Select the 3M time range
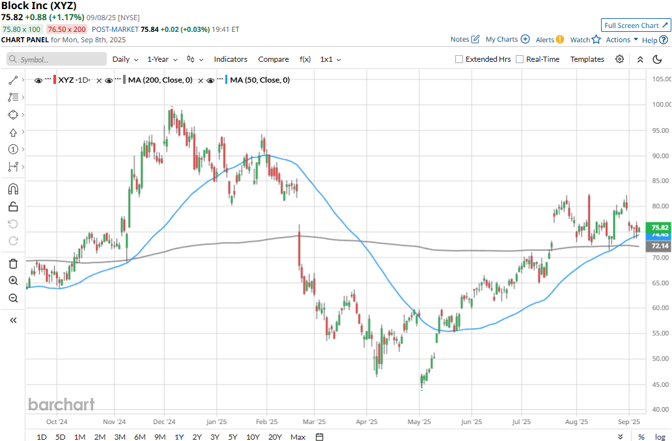 coord(120,436)
